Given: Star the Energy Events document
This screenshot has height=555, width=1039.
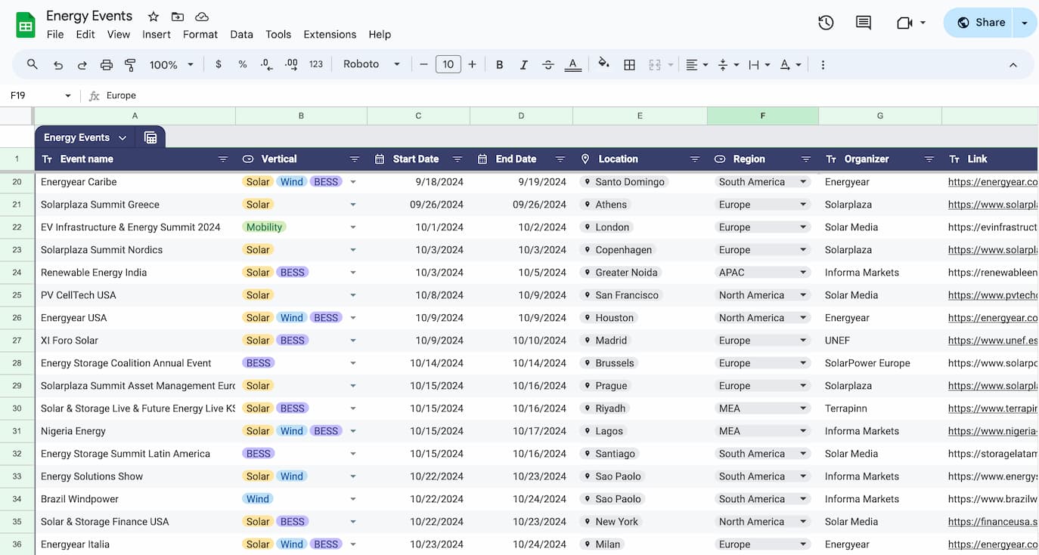Looking at the screenshot, I should 154,17.
